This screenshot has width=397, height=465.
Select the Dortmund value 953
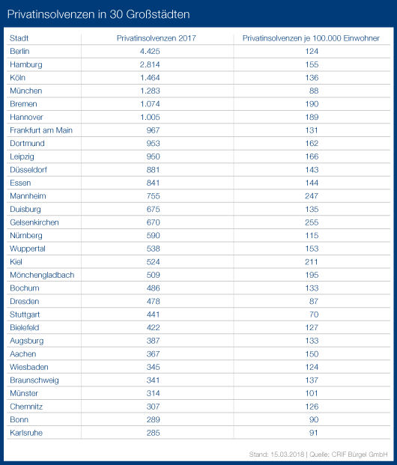(153, 144)
